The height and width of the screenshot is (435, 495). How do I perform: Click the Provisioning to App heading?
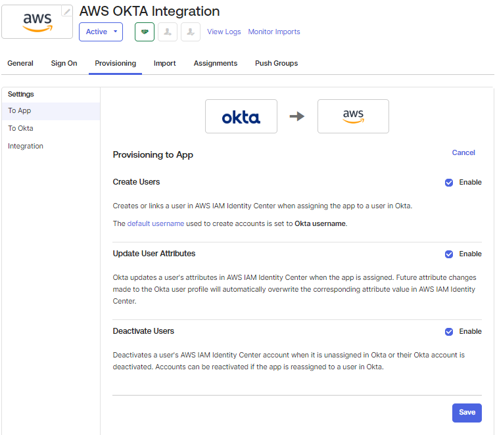pos(153,155)
